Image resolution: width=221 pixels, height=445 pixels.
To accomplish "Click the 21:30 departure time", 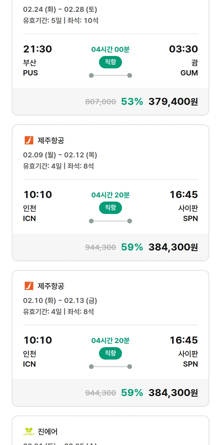I will click(38, 49).
